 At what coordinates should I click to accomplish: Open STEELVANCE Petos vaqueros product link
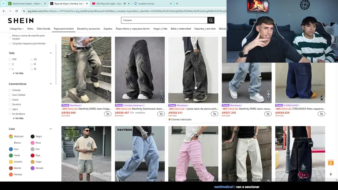(x=308, y=109)
